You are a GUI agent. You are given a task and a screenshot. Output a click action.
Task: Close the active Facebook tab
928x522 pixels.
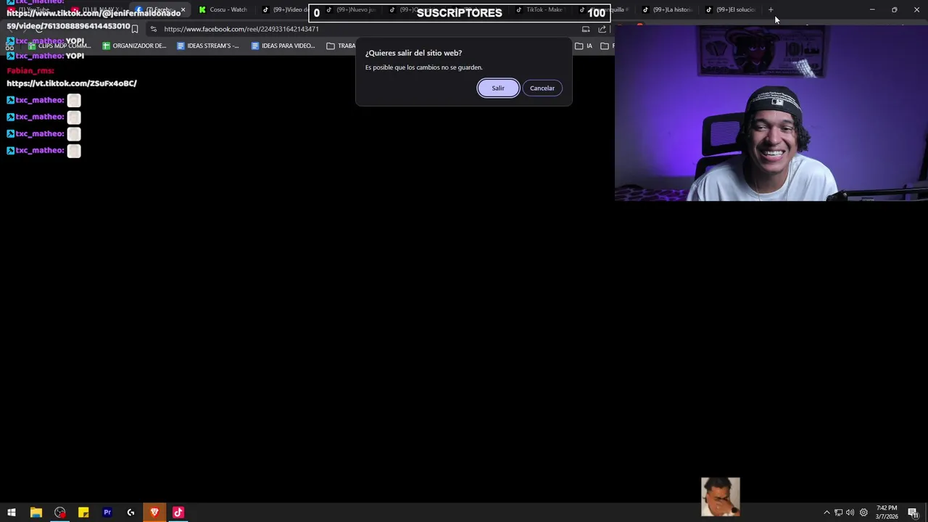[183, 9]
